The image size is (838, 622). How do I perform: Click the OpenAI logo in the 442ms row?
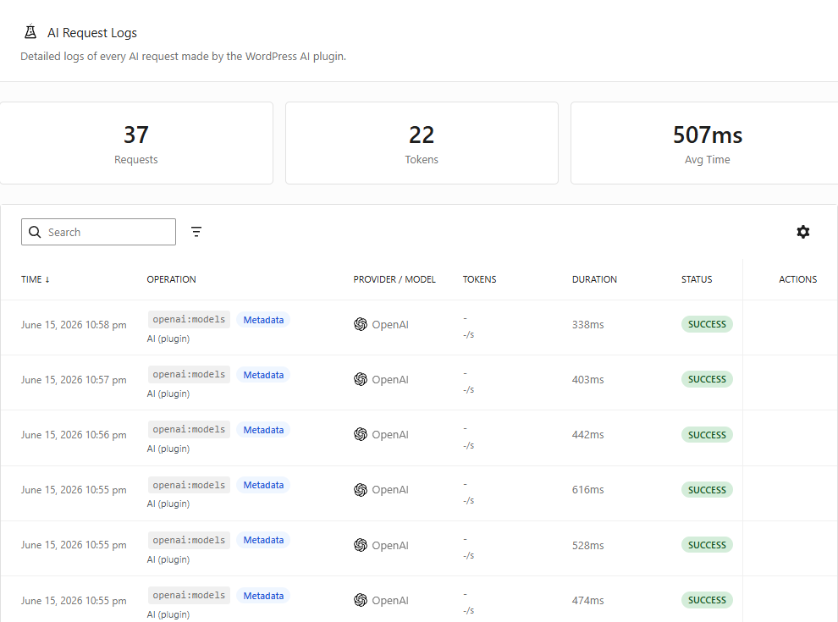(361, 434)
